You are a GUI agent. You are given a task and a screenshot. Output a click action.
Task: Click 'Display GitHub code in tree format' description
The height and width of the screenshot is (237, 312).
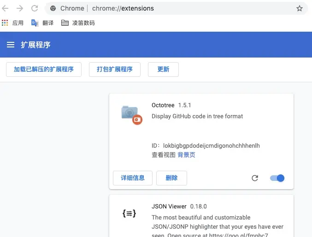tap(197, 116)
